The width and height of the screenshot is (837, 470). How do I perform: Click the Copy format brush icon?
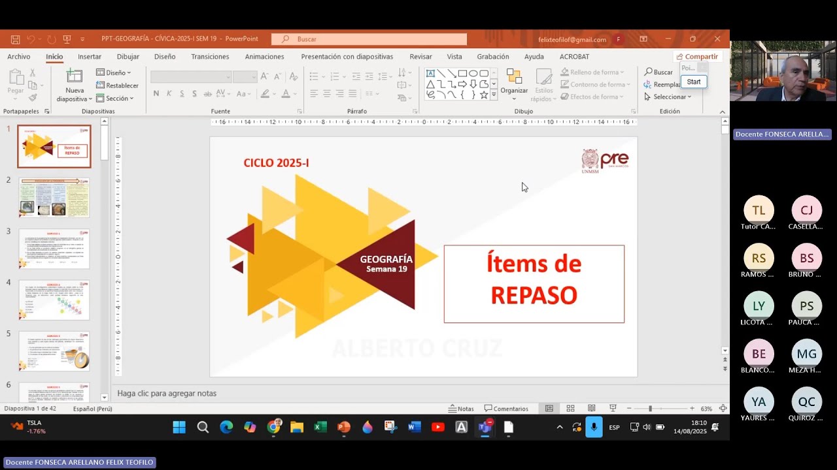pos(33,97)
